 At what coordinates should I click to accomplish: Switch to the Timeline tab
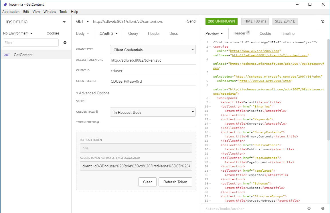287,33
